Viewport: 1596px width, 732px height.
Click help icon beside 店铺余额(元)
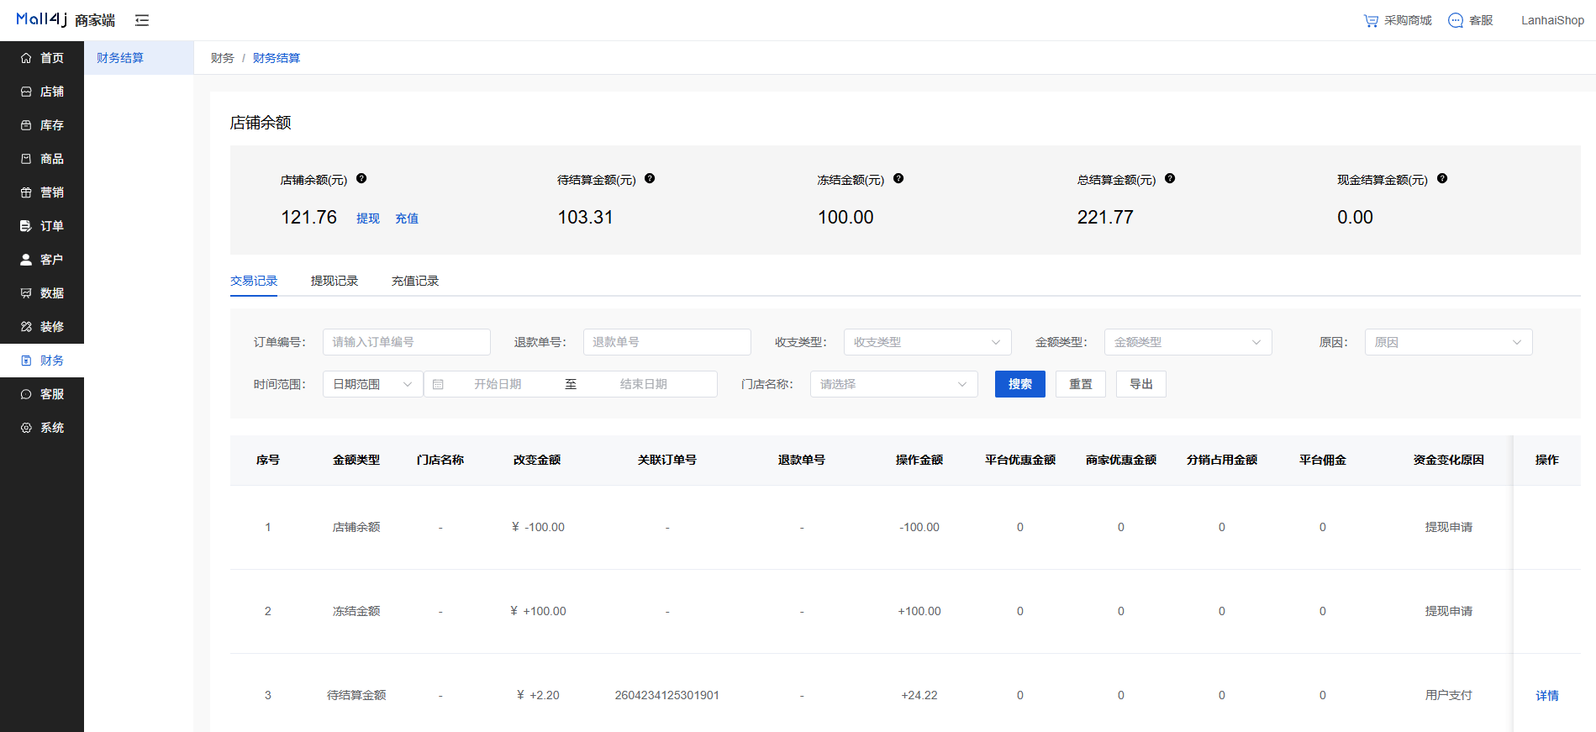tap(361, 178)
